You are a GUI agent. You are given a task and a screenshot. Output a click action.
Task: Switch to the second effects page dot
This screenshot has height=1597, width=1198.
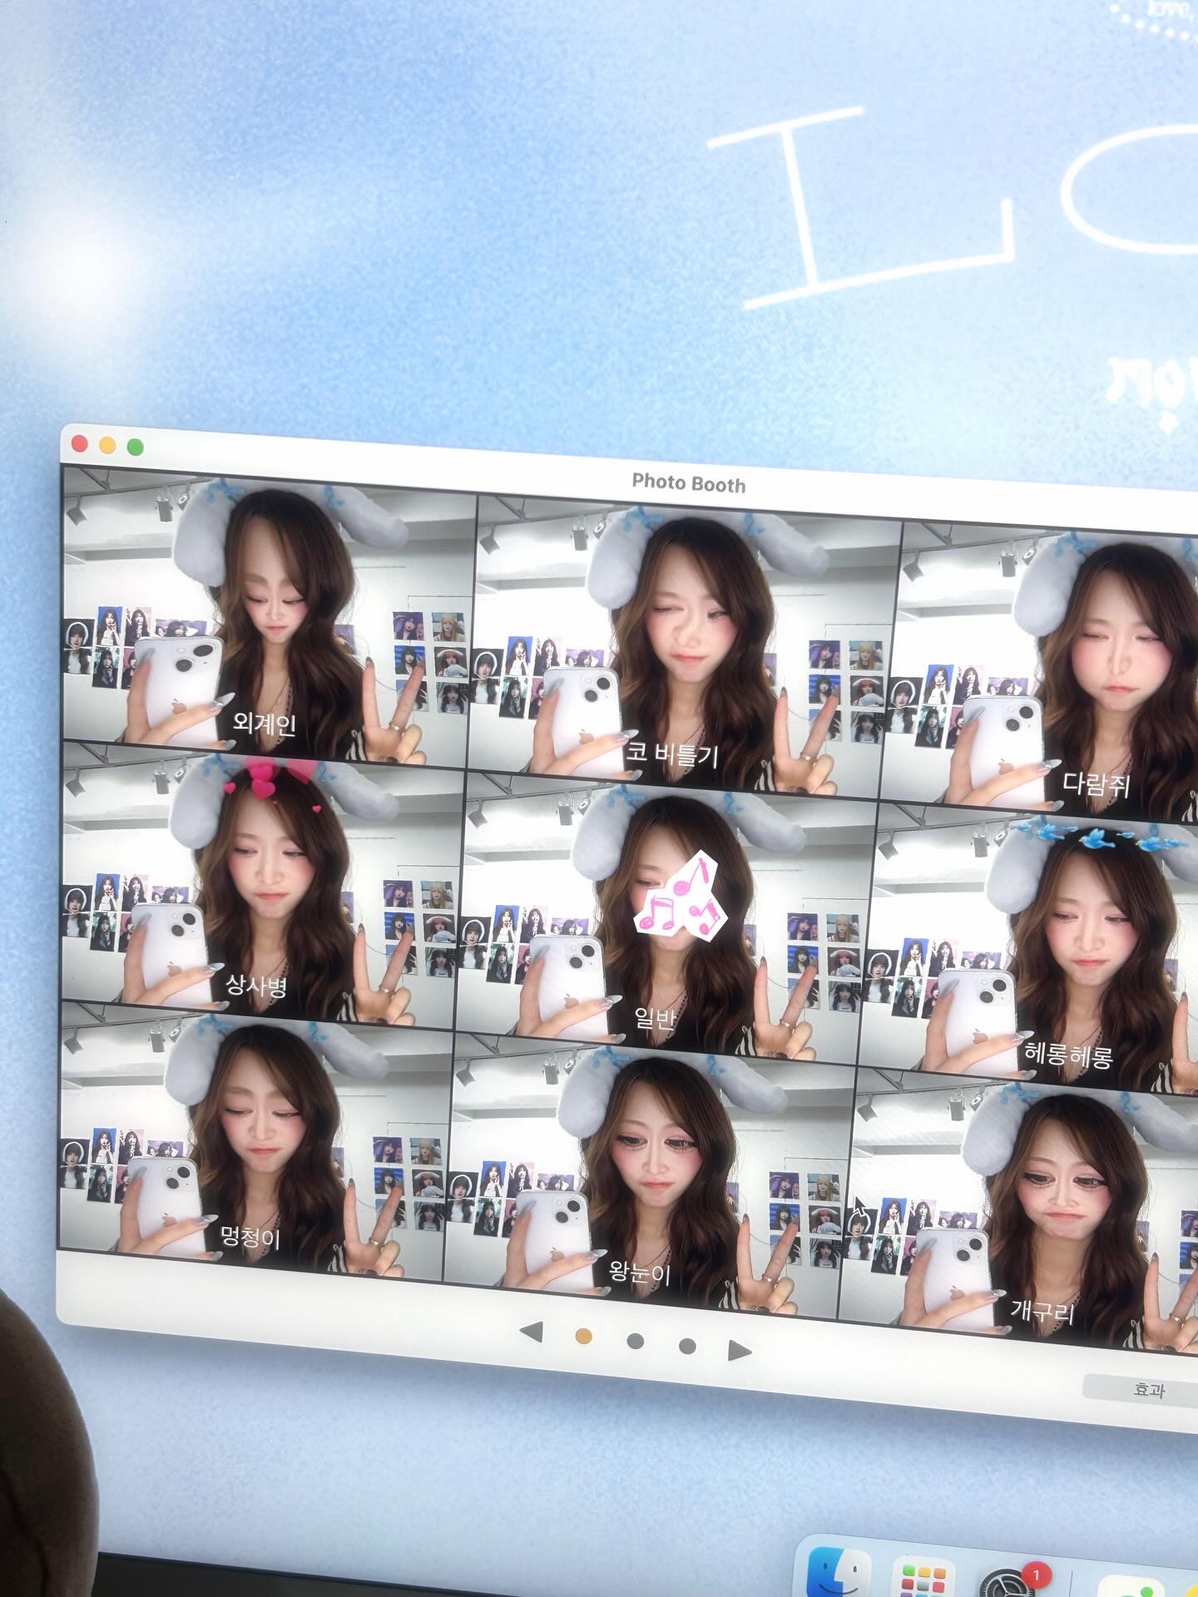[x=636, y=1341]
